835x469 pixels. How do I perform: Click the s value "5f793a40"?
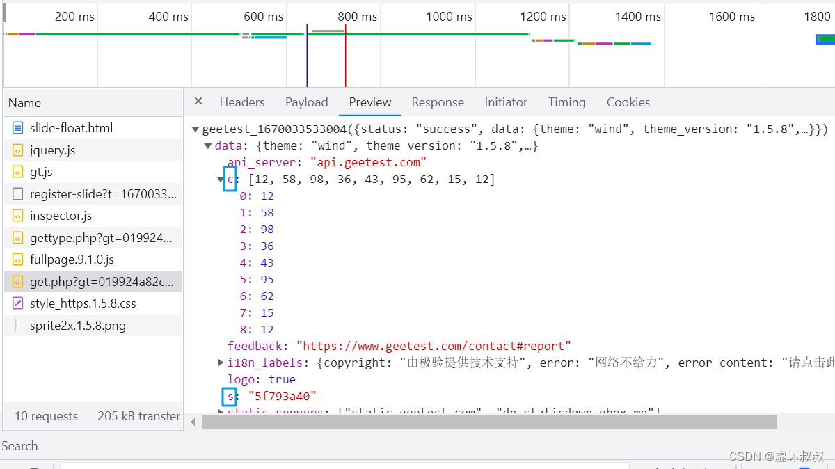[x=282, y=396]
